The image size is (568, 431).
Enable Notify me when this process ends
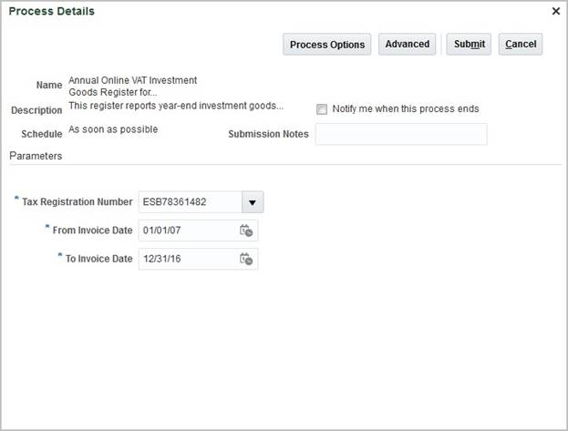click(x=321, y=109)
